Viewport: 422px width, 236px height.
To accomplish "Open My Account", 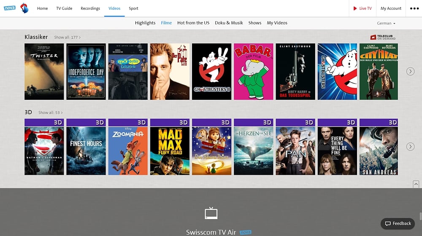I will click(x=391, y=8).
